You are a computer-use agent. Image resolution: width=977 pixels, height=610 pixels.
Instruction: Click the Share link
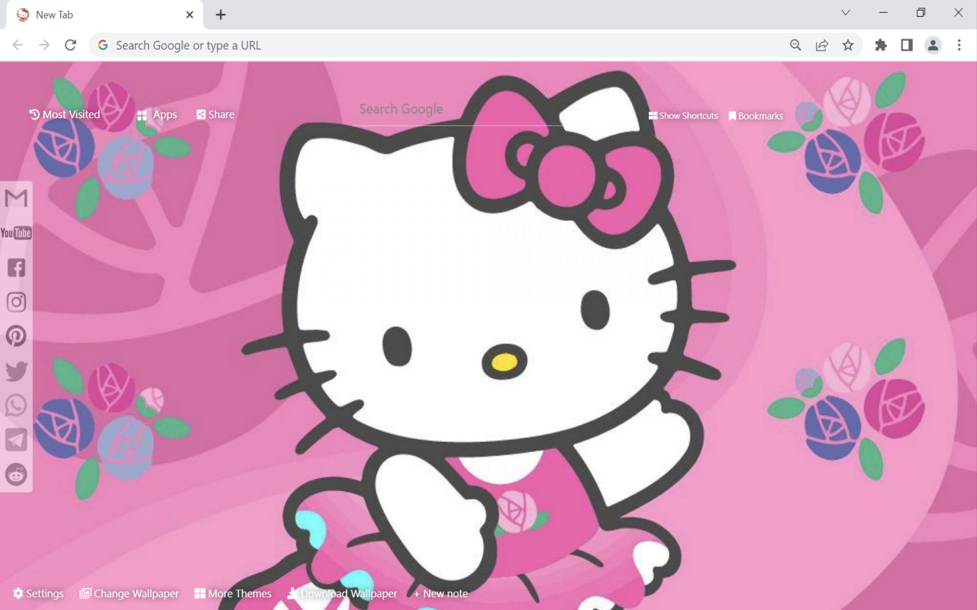pyautogui.click(x=215, y=114)
